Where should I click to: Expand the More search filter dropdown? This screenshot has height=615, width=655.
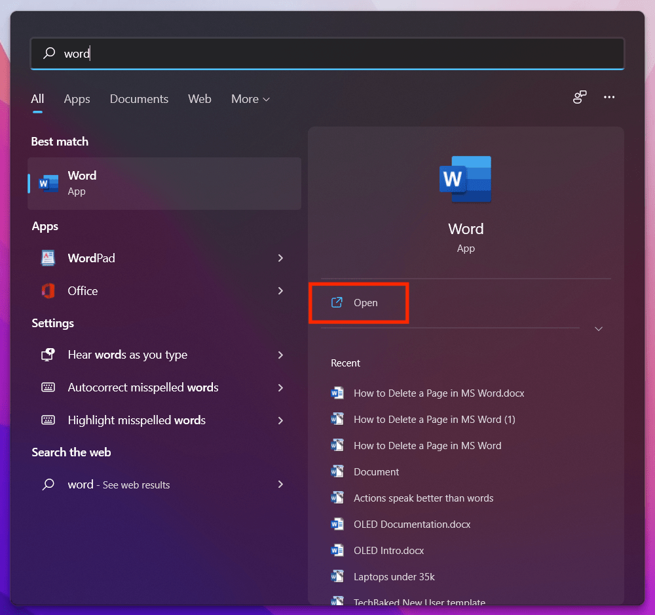point(250,99)
